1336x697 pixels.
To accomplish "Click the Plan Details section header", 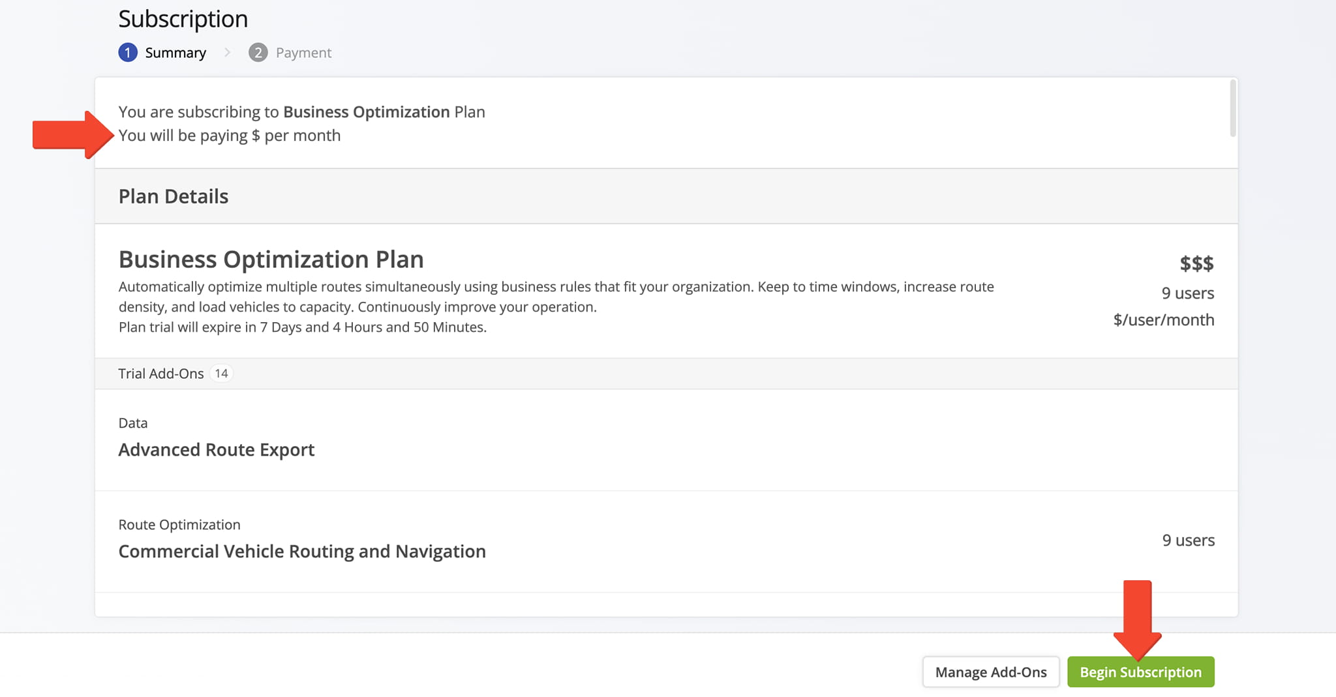I will [174, 196].
